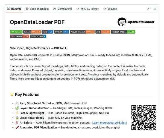Click the QR code image

pyautogui.click(x=144, y=117)
